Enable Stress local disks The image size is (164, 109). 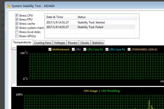pos(17,32)
